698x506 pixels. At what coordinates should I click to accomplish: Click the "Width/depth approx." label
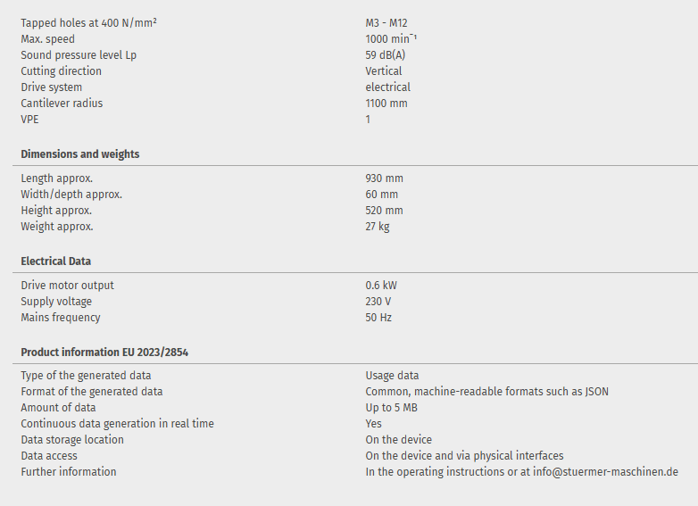click(x=71, y=195)
